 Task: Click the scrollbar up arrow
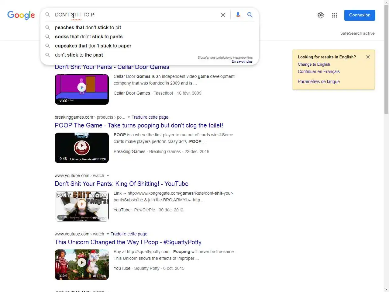(x=386, y=2)
